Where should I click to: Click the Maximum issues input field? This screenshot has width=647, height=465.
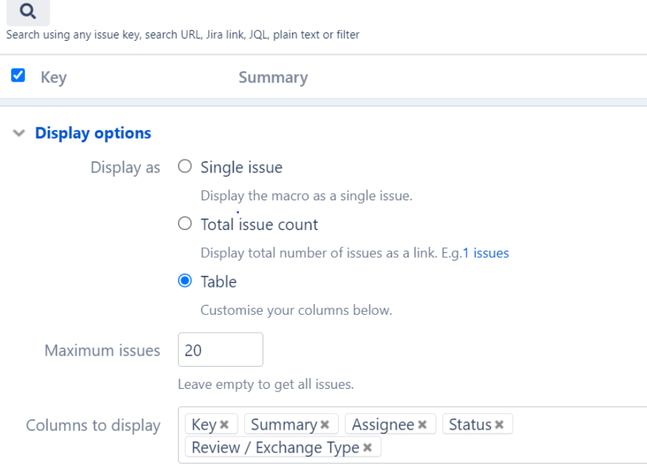[x=220, y=350]
